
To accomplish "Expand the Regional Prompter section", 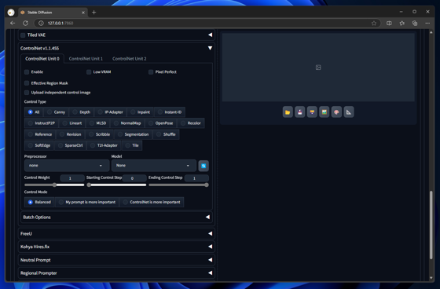I will coord(116,273).
